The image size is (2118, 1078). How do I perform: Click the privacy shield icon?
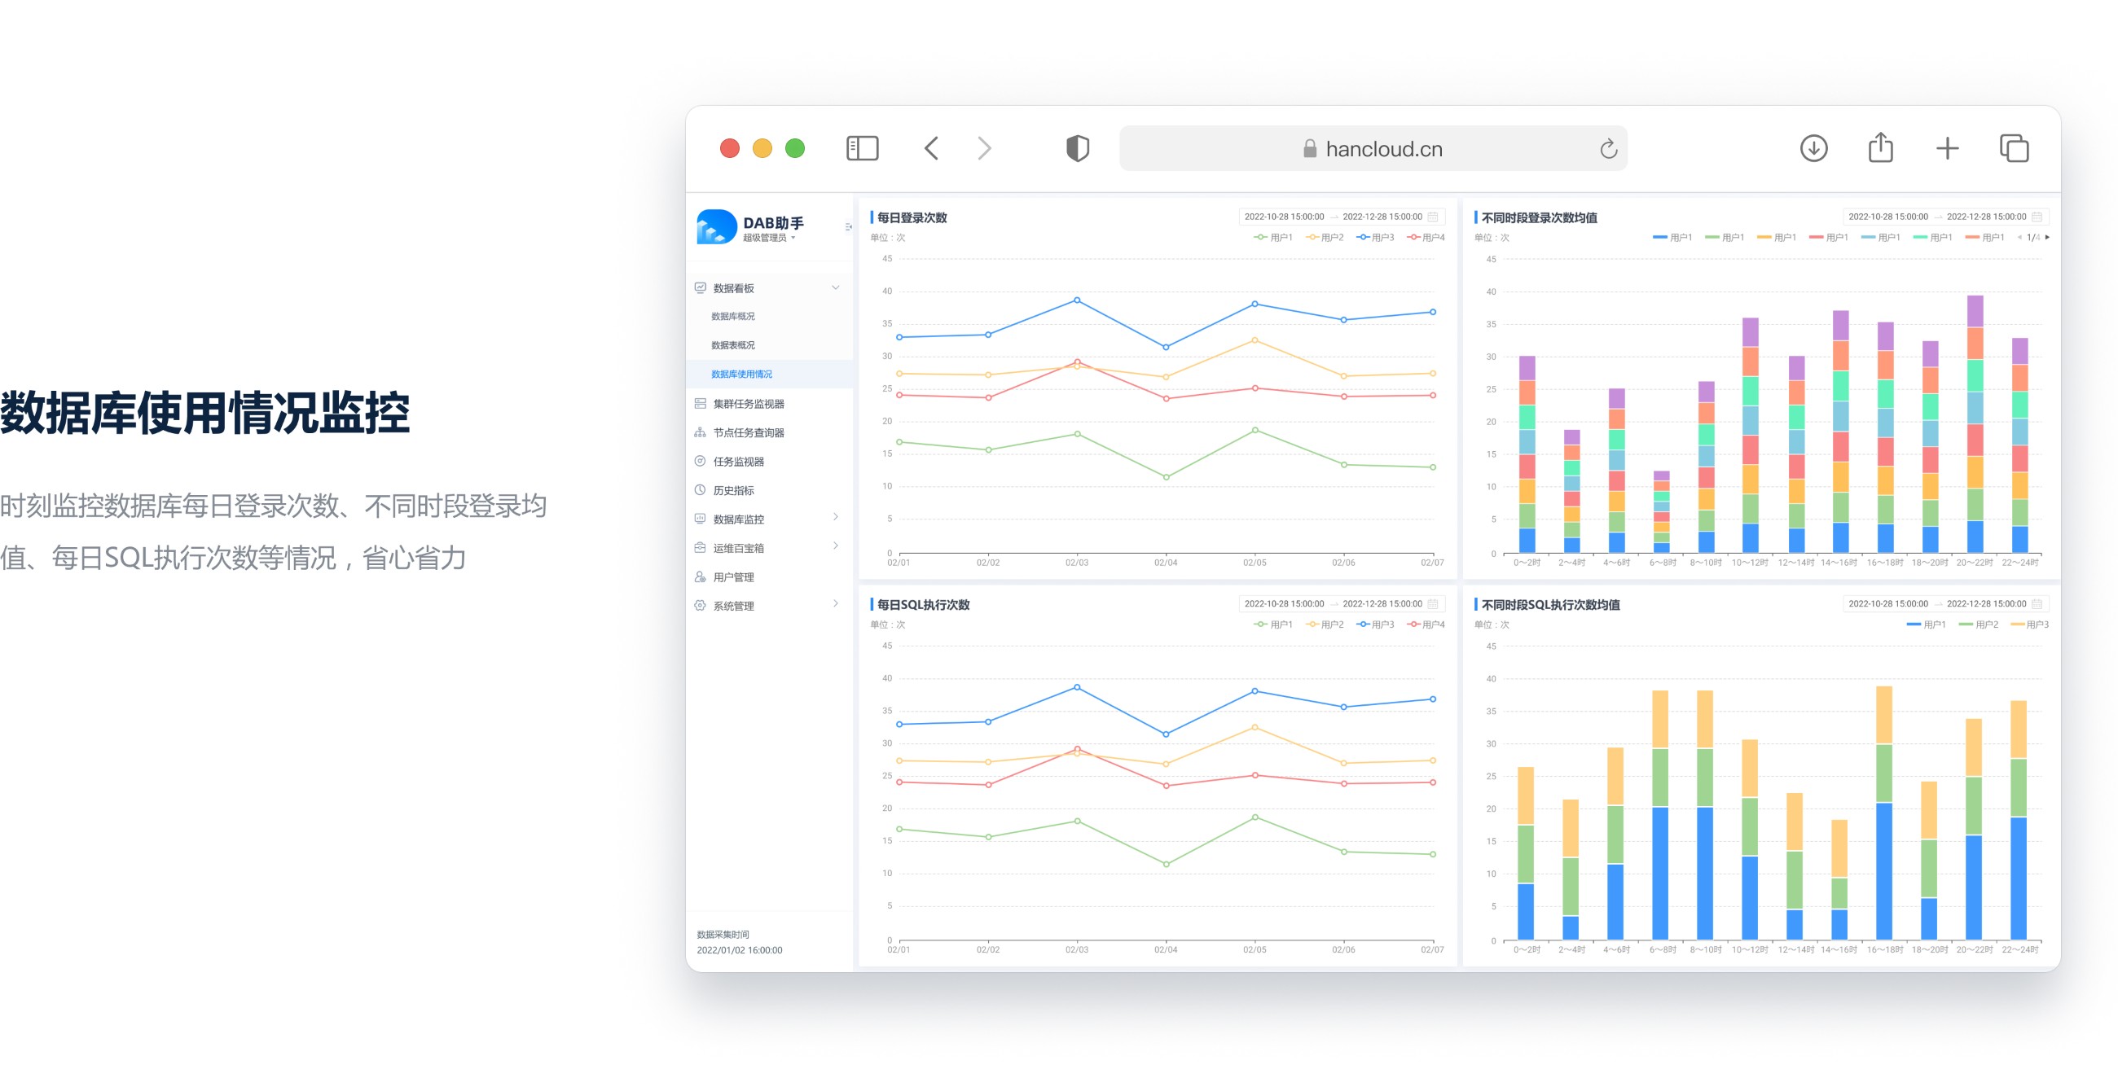click(1077, 149)
